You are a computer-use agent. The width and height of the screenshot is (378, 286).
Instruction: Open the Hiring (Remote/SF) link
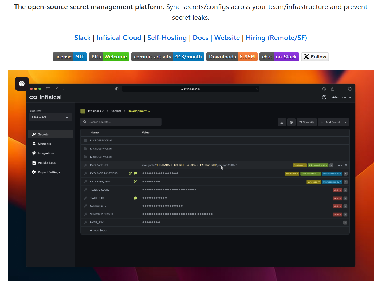click(x=276, y=38)
